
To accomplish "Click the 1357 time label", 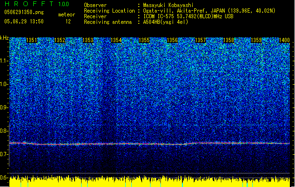I will tap(201, 40).
